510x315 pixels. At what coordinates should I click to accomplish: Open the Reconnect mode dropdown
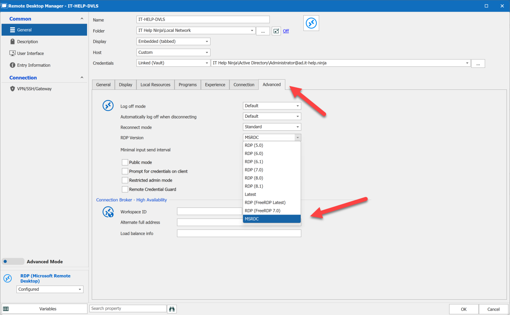272,126
